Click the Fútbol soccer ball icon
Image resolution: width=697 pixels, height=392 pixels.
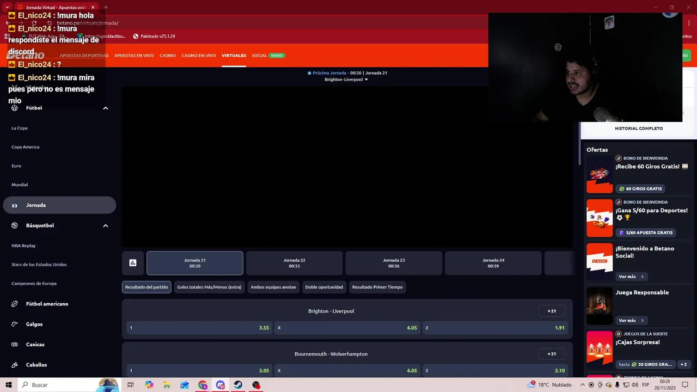(15, 108)
